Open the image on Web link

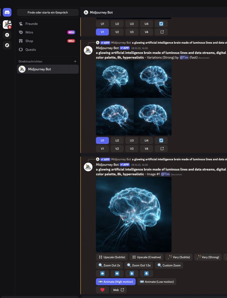click(118, 290)
